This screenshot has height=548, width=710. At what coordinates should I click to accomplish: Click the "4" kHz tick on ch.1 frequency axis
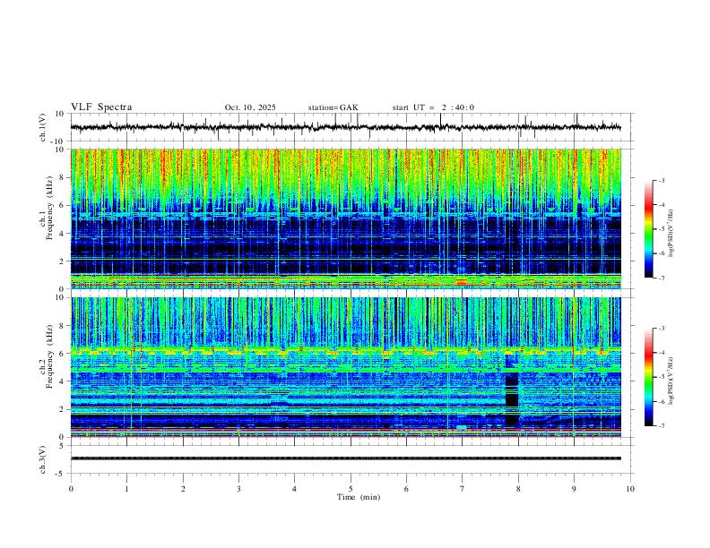(63, 233)
